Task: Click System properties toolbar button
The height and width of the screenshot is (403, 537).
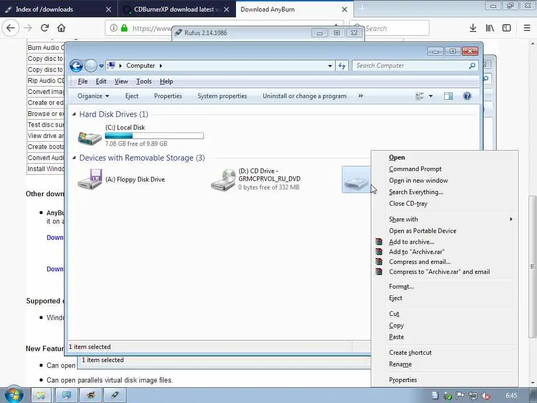Action: pos(222,96)
